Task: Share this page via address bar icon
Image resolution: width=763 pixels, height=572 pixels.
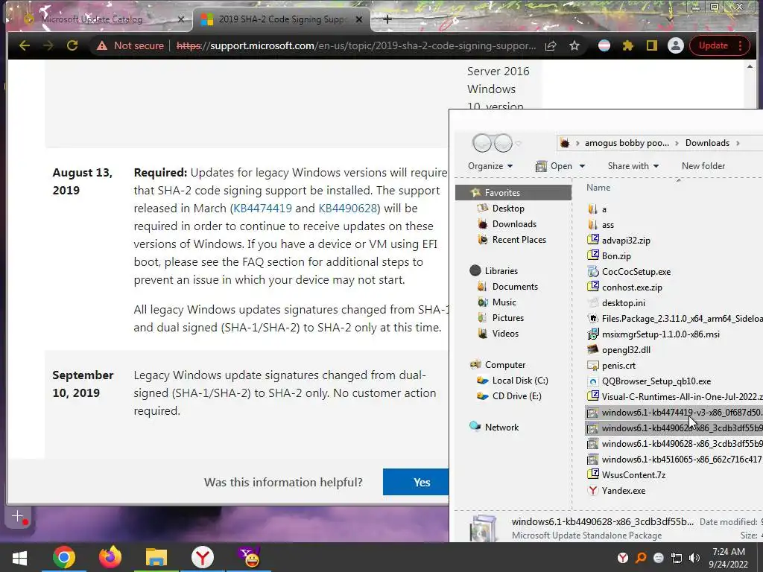Action: click(551, 45)
